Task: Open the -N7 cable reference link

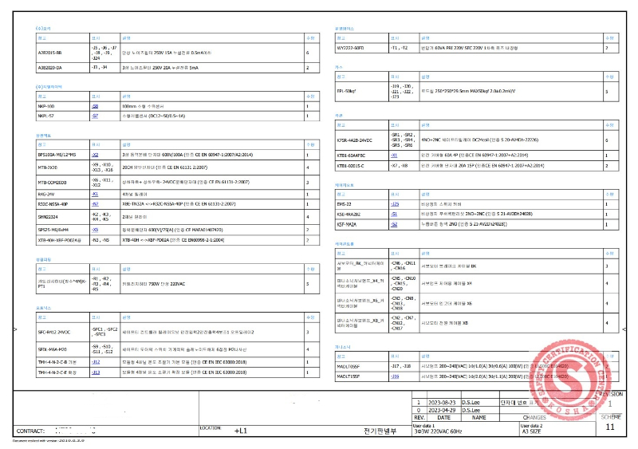Action: pyautogui.click(x=95, y=204)
